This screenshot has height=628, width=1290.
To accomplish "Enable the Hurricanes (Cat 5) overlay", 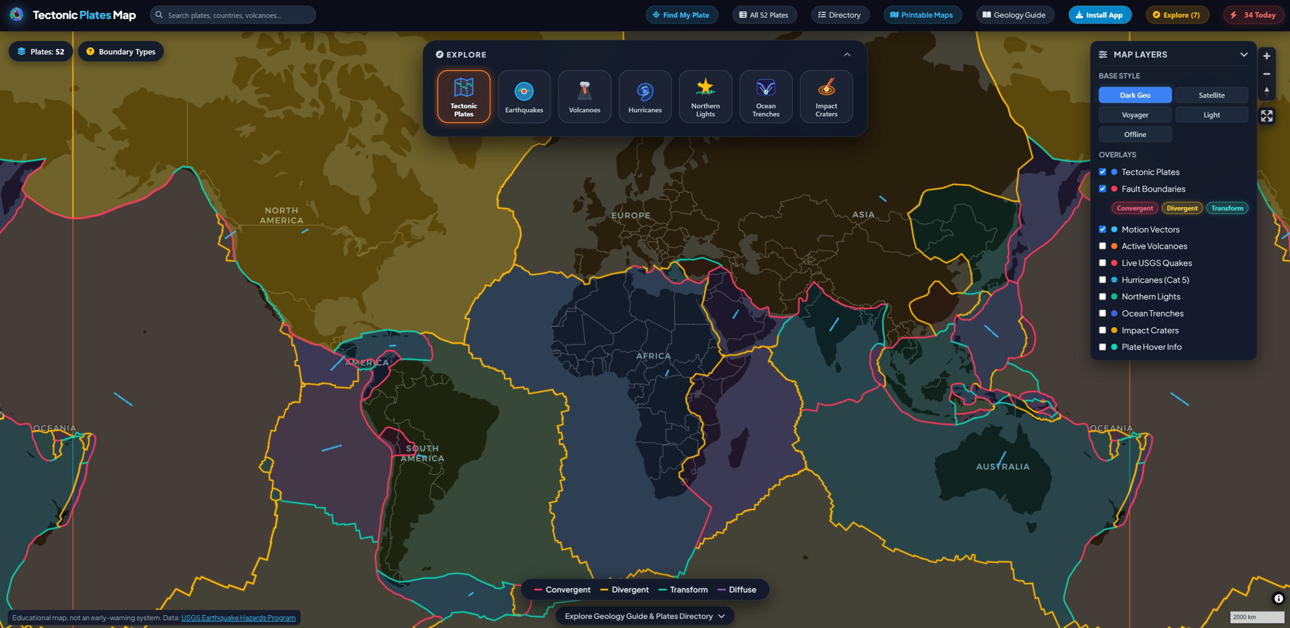I will pyautogui.click(x=1103, y=279).
